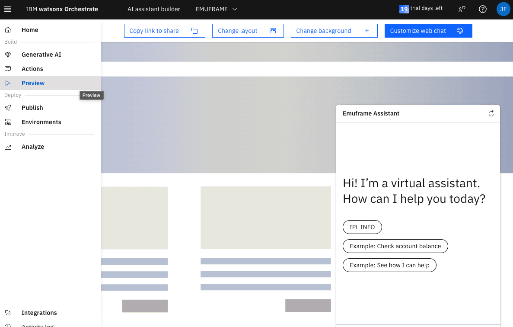Select Example: Check account balance chip

395,246
